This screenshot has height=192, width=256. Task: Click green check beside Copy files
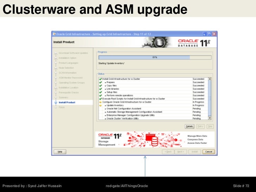101,85
